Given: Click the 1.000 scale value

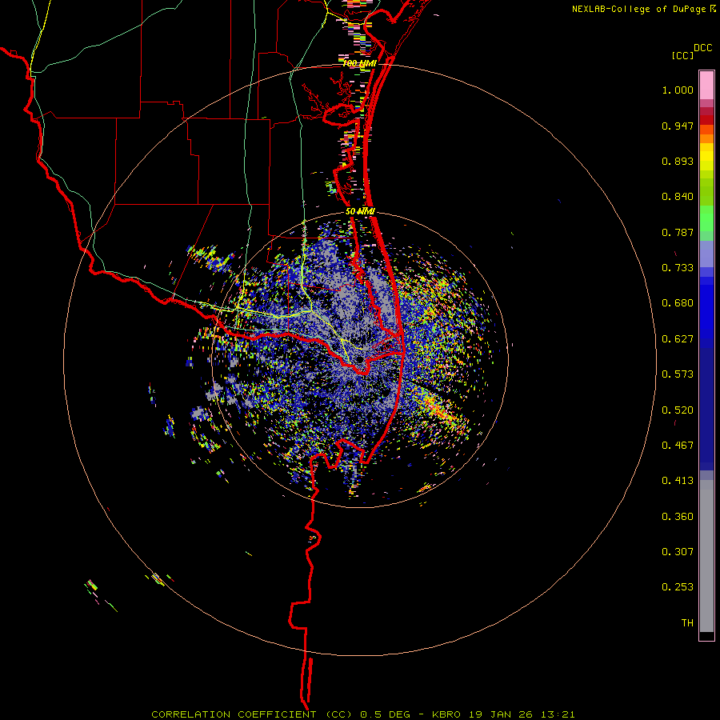Looking at the screenshot, I should [678, 90].
